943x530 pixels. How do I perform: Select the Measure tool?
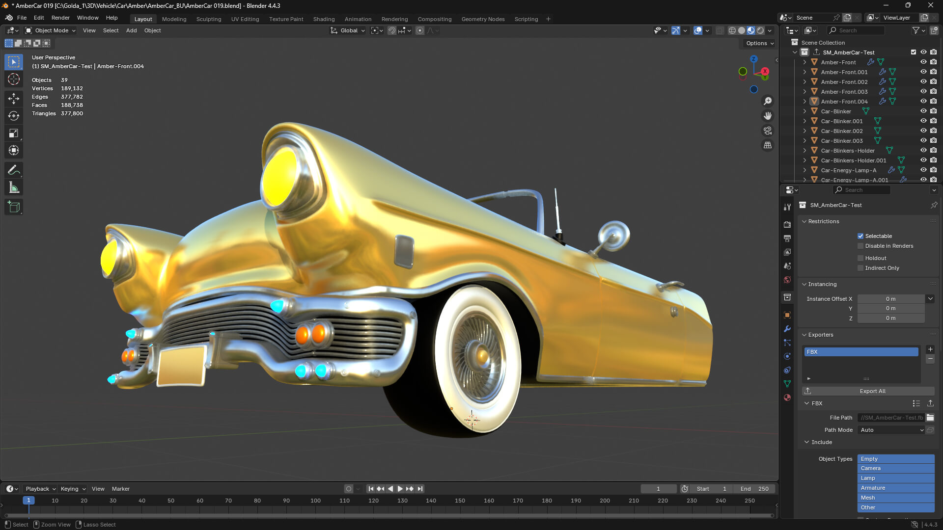tap(13, 187)
